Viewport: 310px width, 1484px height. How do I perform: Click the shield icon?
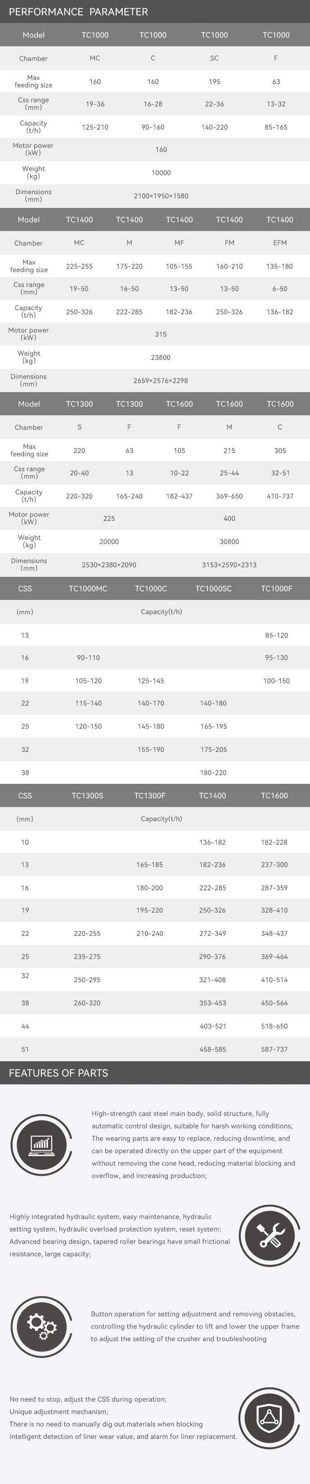click(x=269, y=1417)
